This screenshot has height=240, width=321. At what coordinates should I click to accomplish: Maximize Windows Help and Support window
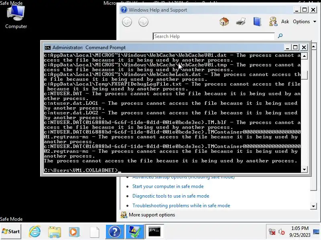pos(305,10)
